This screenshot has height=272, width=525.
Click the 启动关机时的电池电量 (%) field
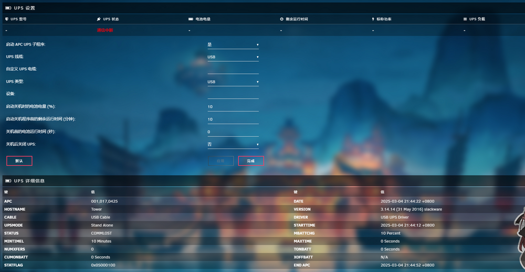pyautogui.click(x=233, y=107)
